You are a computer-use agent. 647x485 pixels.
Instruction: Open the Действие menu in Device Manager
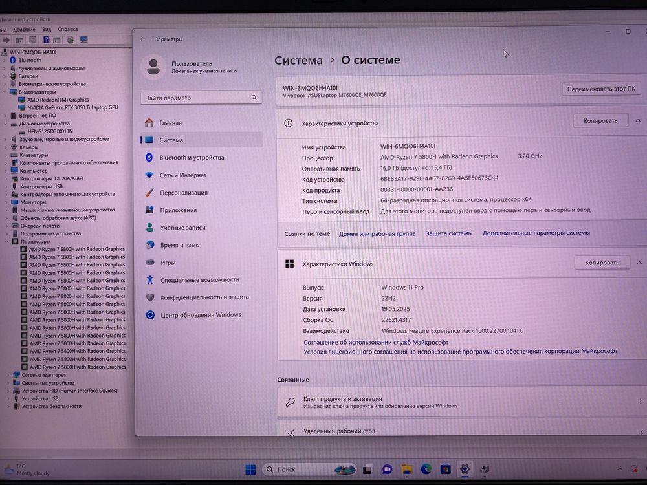24,30
